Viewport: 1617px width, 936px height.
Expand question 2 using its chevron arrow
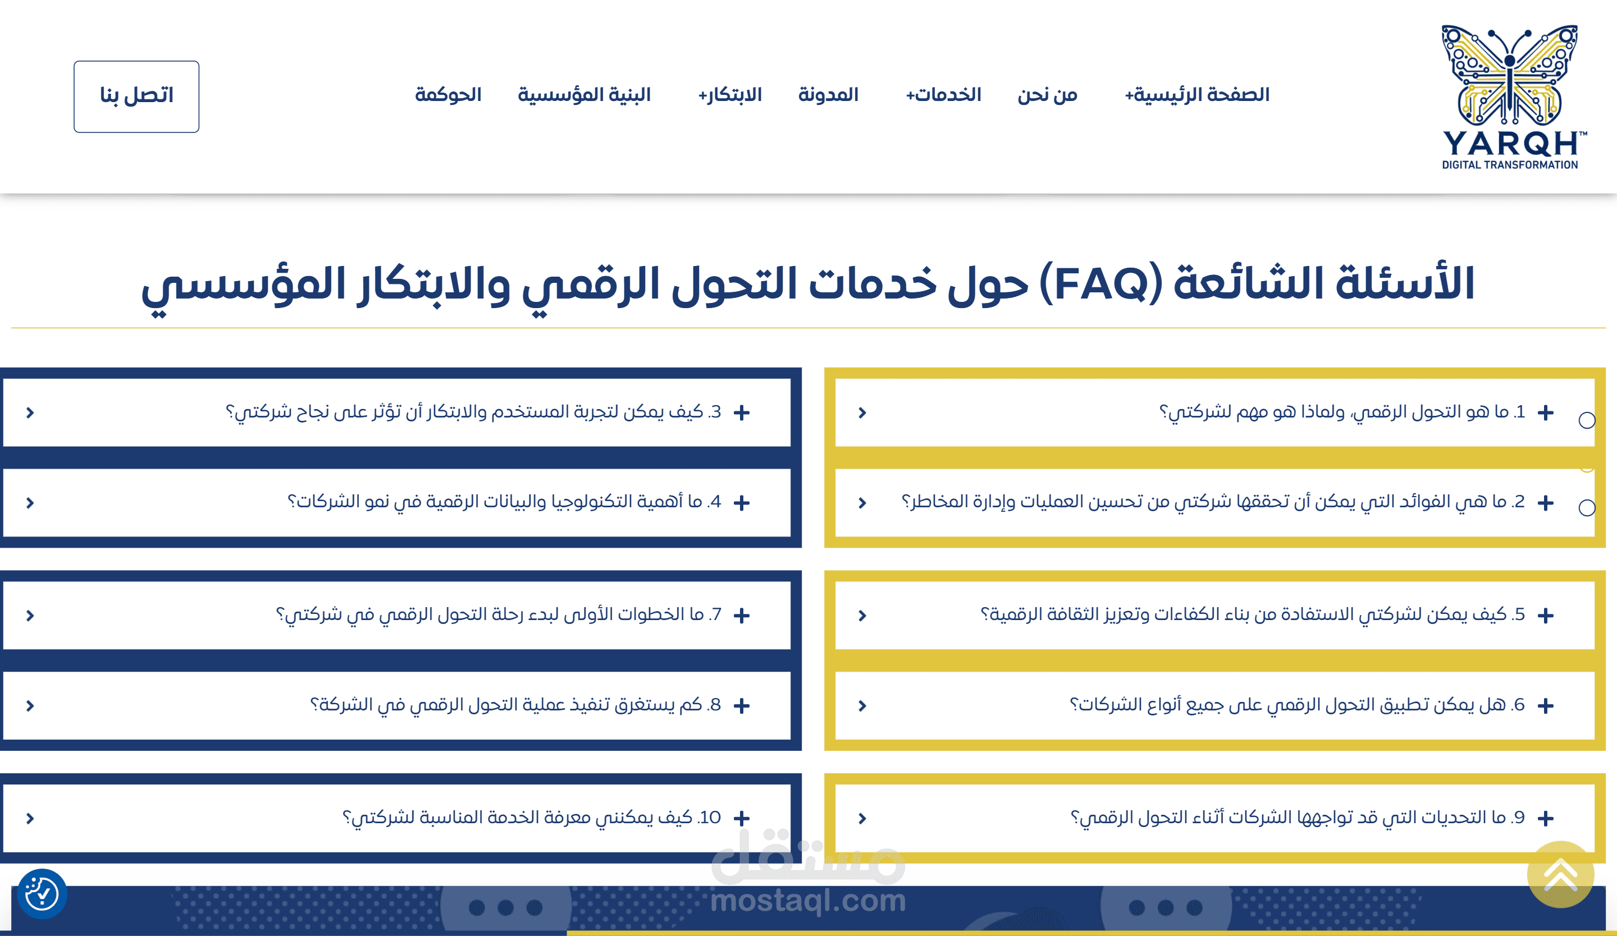pos(862,503)
